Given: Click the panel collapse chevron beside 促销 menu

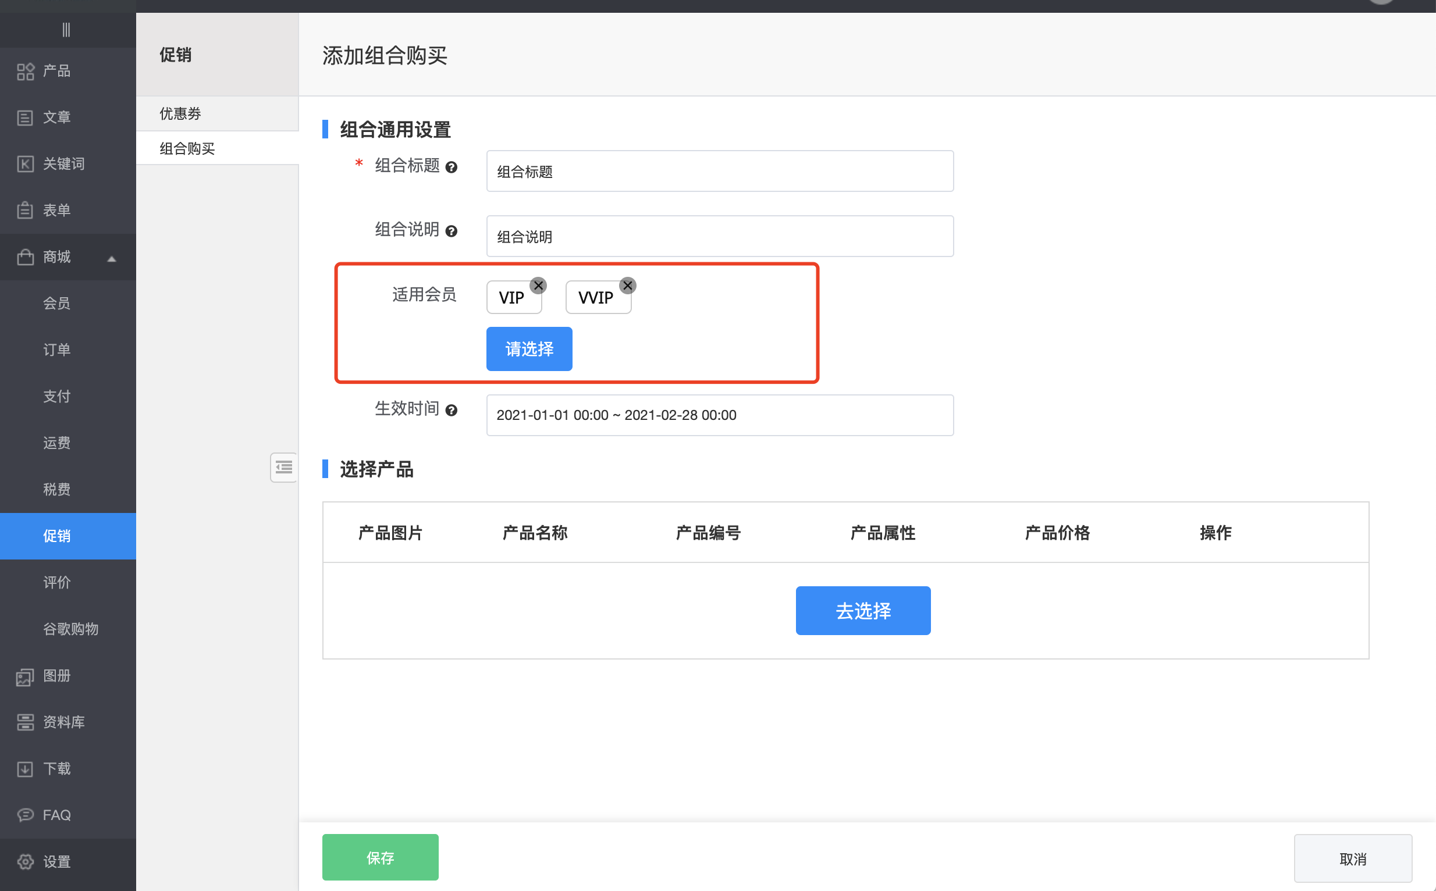Looking at the screenshot, I should point(283,467).
